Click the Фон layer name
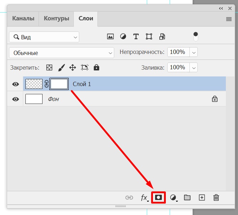238x215 pixels. pyautogui.click(x=54, y=99)
